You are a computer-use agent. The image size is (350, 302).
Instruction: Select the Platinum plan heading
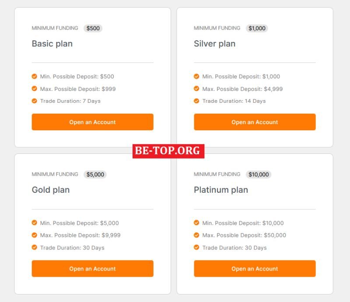(x=221, y=190)
